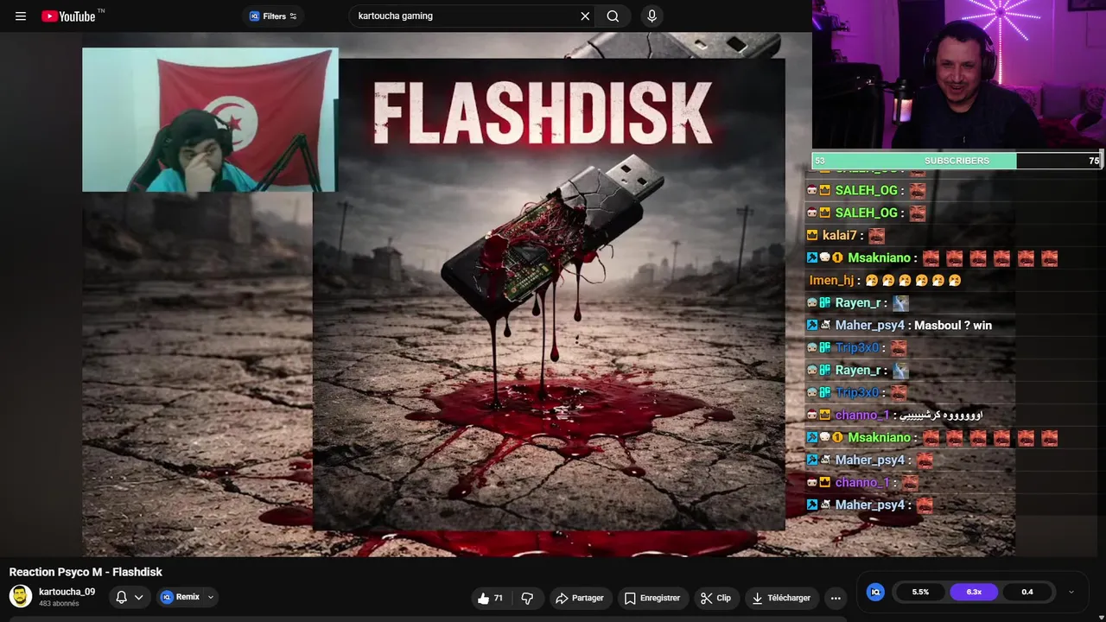This screenshot has width=1106, height=622.
Task: Dislike the video with thumbs down
Action: (x=527, y=598)
